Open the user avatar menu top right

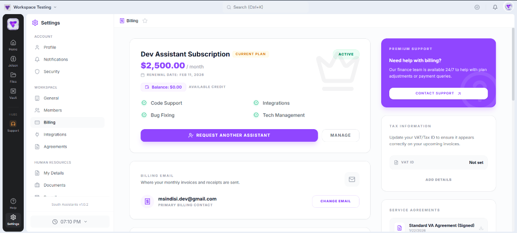508,7
